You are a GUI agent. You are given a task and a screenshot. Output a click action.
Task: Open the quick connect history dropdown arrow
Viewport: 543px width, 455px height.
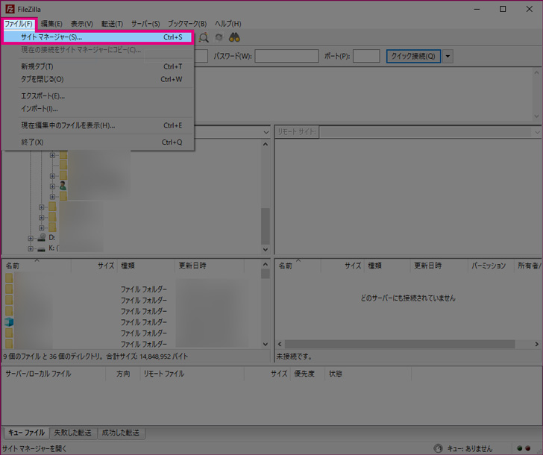(x=448, y=56)
